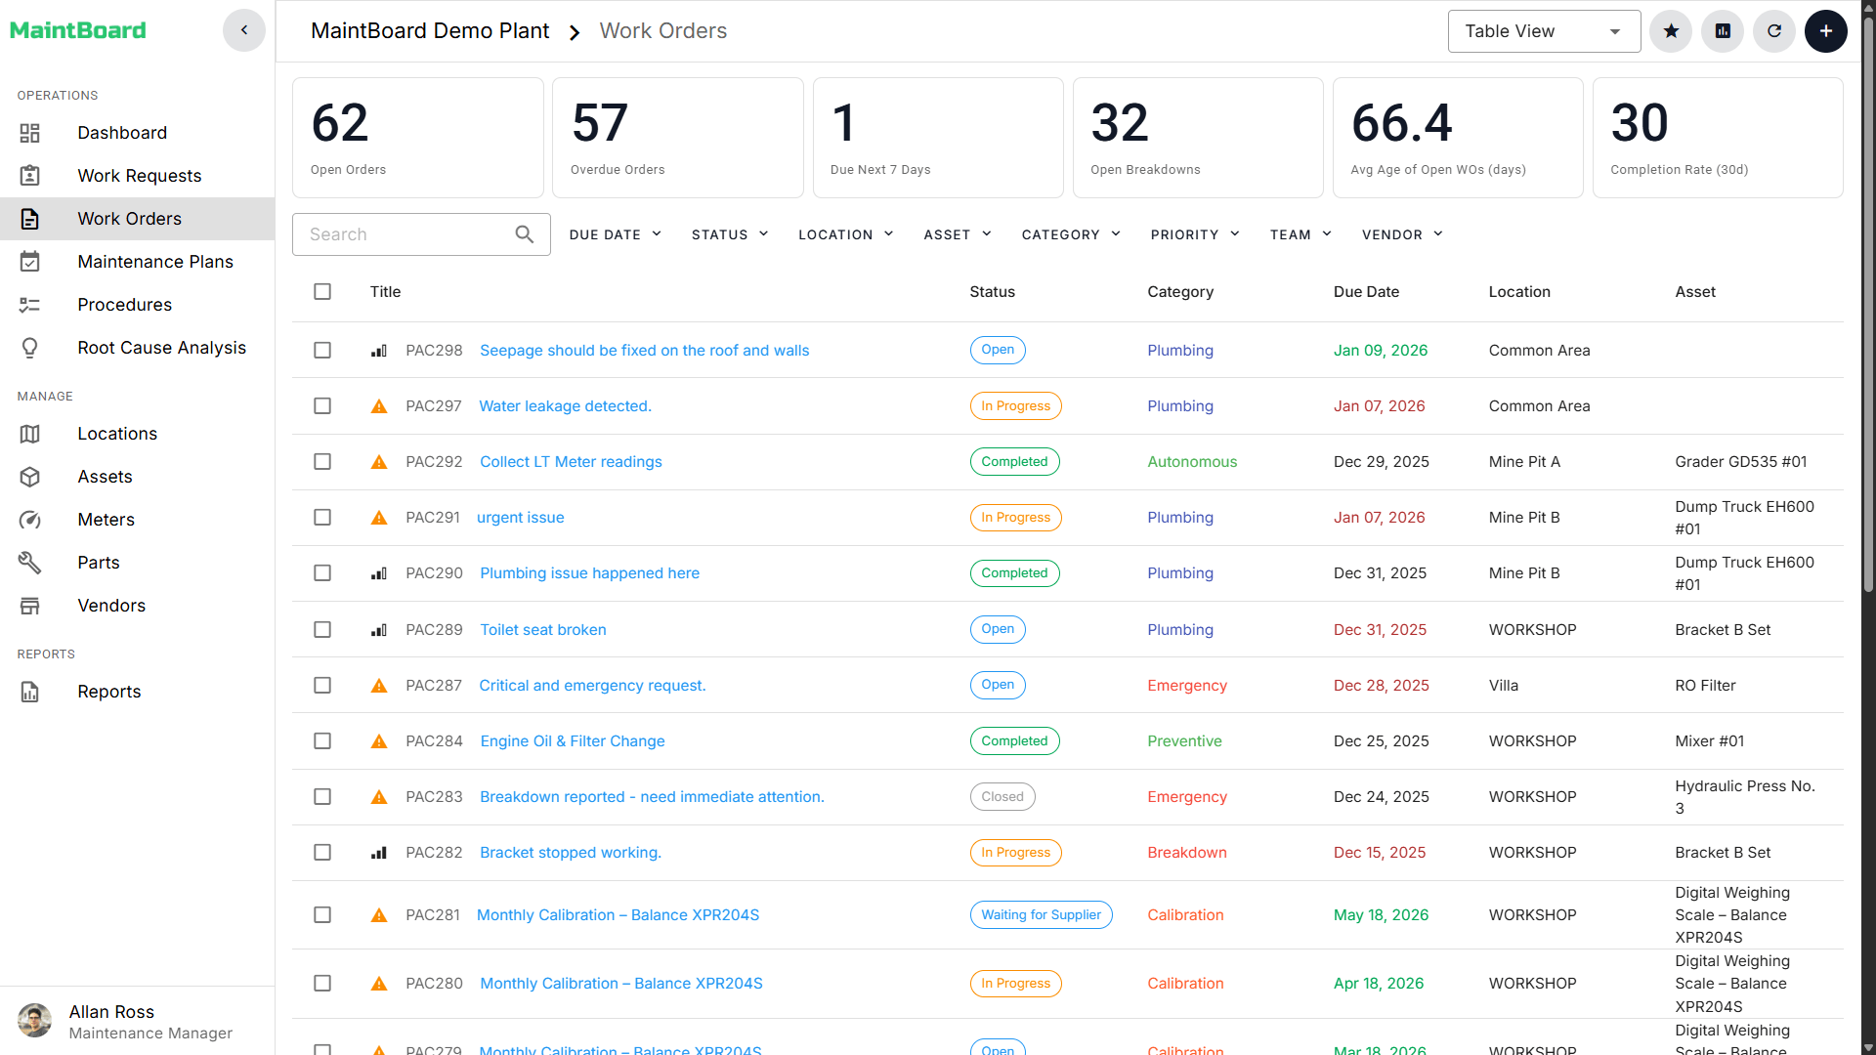Collapse sidebar with the chevron button
The image size is (1876, 1055).
click(x=244, y=30)
